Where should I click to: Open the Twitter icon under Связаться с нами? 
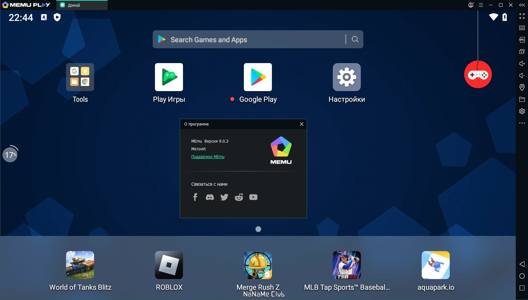224,197
